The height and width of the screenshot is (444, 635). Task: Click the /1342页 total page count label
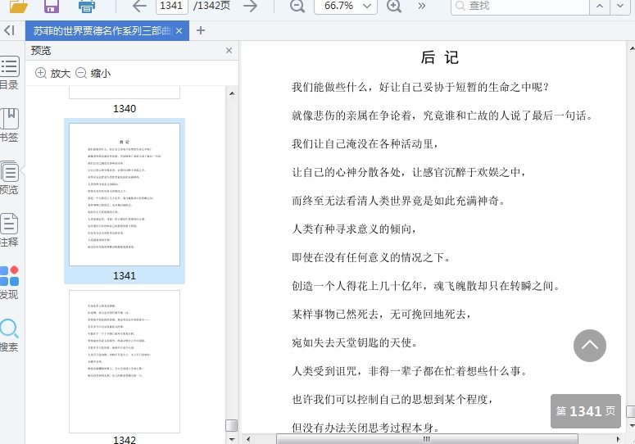tap(211, 6)
